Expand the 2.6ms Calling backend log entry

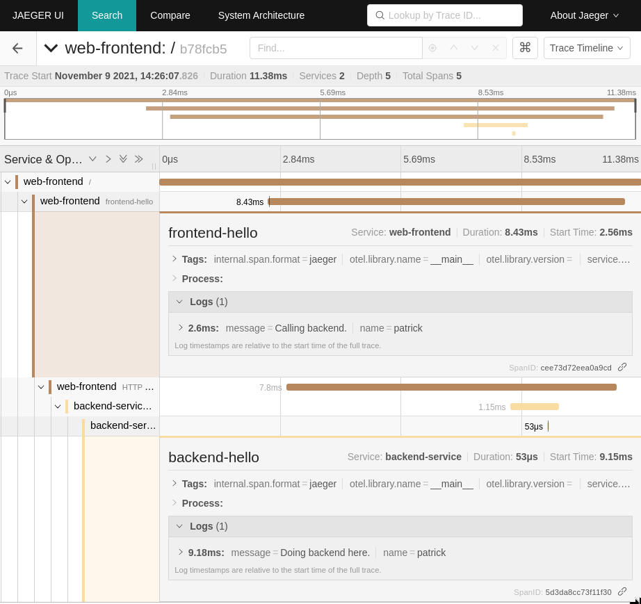click(x=180, y=328)
